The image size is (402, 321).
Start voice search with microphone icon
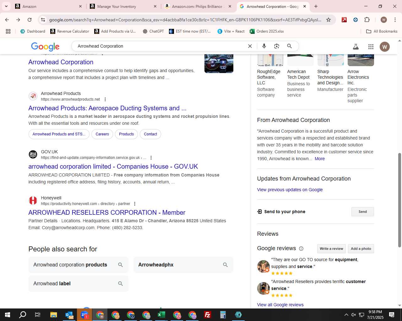point(264,46)
